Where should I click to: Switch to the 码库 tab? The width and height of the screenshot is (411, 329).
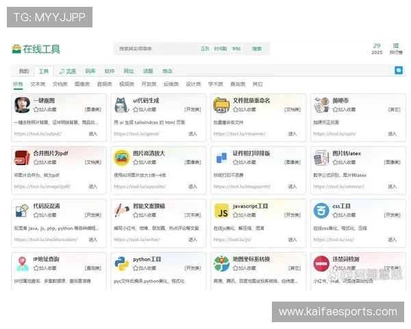[x=90, y=71]
